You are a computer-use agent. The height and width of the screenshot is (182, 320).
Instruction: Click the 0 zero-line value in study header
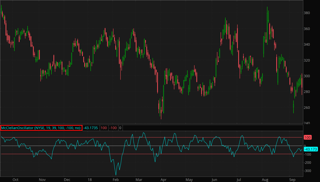120,128
